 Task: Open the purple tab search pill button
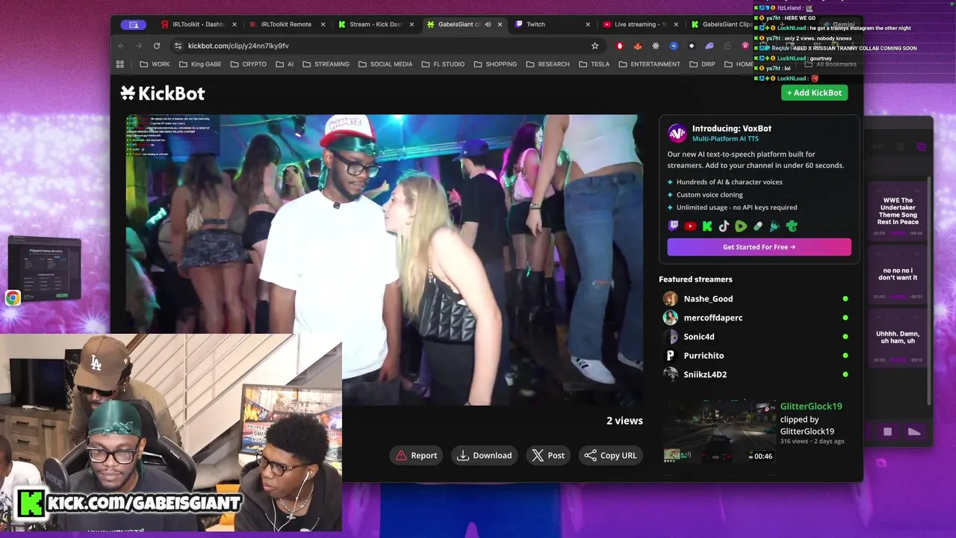click(134, 24)
